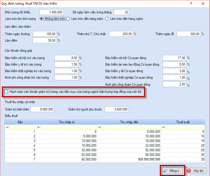Screen dimensions: 210x176
Task: Edit Bảo hiểm xã hội trừ vào lương field
Action: click(x=67, y=58)
